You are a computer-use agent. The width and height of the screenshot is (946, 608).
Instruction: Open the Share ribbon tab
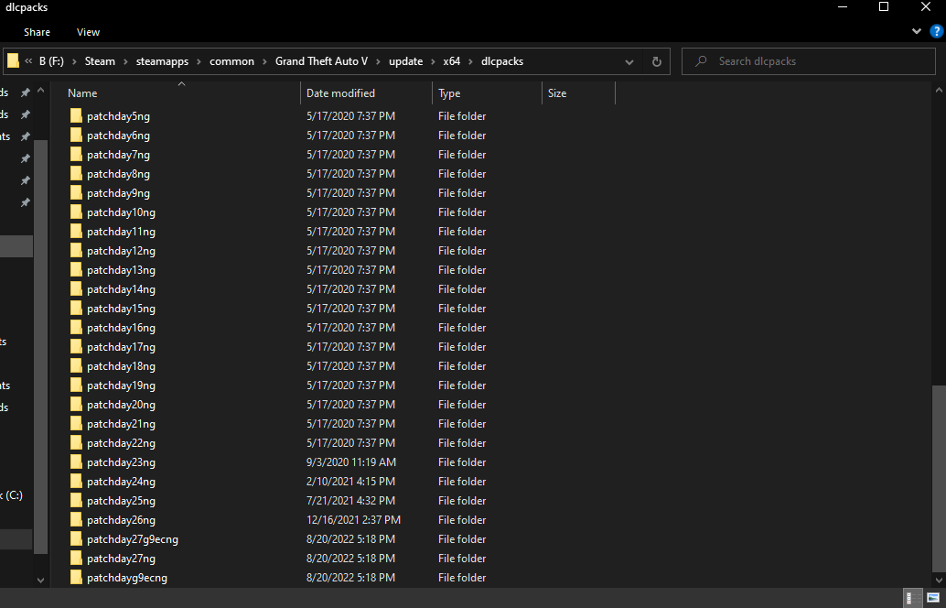(x=37, y=32)
